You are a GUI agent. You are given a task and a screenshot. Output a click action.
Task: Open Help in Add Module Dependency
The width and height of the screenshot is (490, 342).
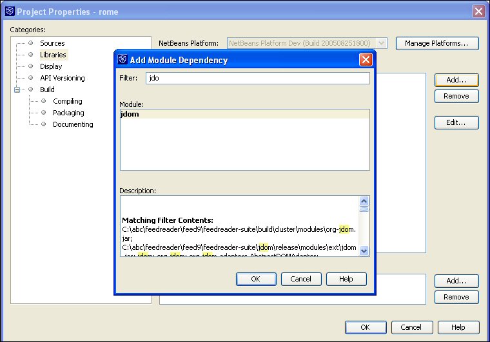pos(346,279)
